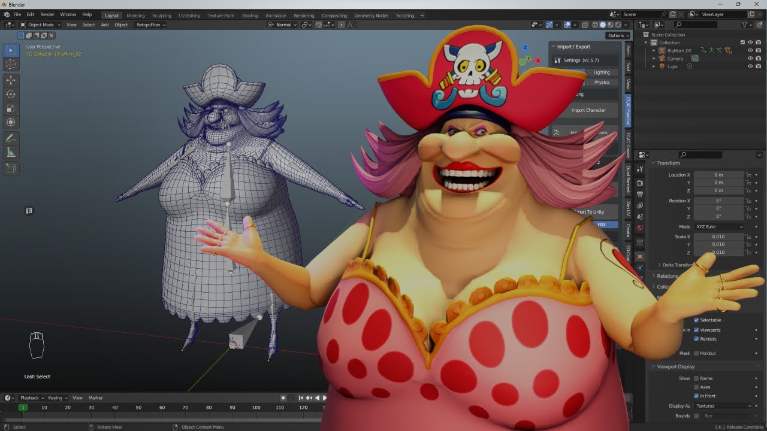Open the View Layer properties tab icon
767x431 pixels.
(640, 205)
